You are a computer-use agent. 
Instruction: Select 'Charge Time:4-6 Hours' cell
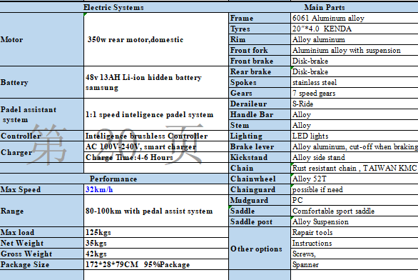click(156, 157)
